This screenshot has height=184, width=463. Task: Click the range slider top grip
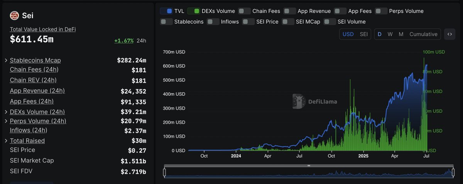309,165
